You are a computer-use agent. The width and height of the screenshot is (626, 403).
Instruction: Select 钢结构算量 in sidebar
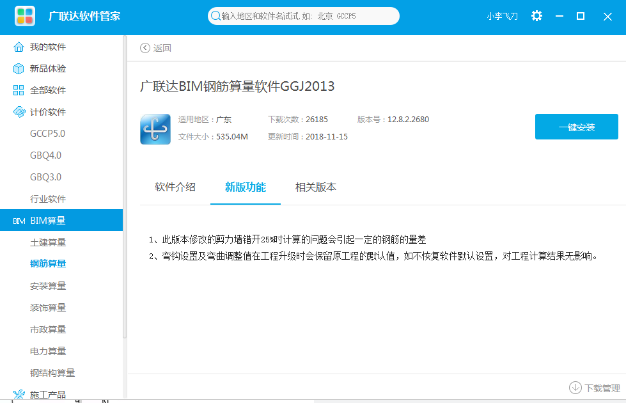52,373
